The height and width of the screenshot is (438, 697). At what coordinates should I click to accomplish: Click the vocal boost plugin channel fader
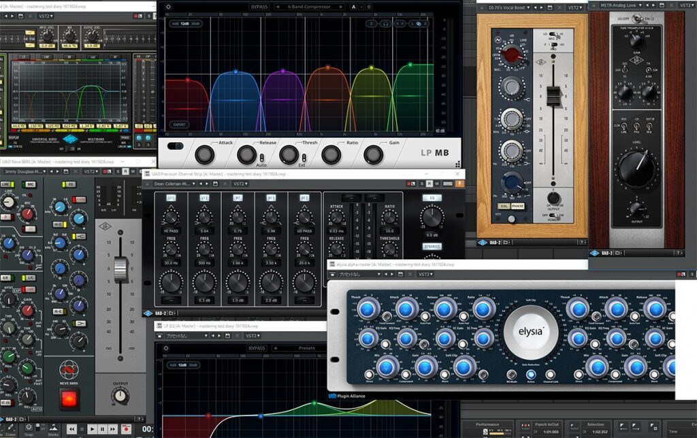coord(553,97)
